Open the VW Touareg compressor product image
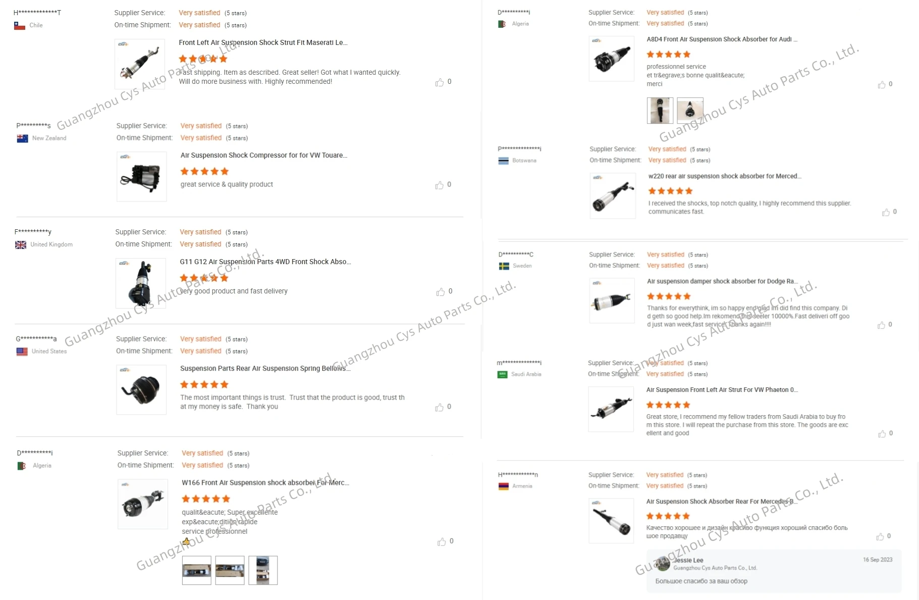Viewport: 919px width, 600px height. tap(141, 177)
